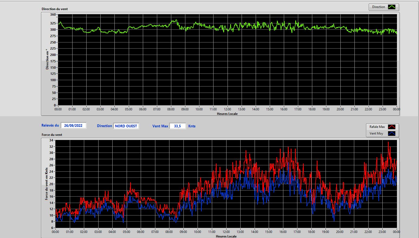Click the 'Knts' unit label
Viewport: 419px width, 238px height.
192,126
